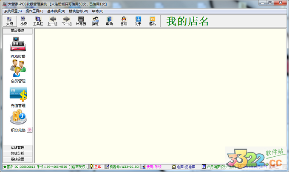Screen dimensions: 289x172
Task: Open the About (关于) toolbar icon
Action: click(x=138, y=21)
